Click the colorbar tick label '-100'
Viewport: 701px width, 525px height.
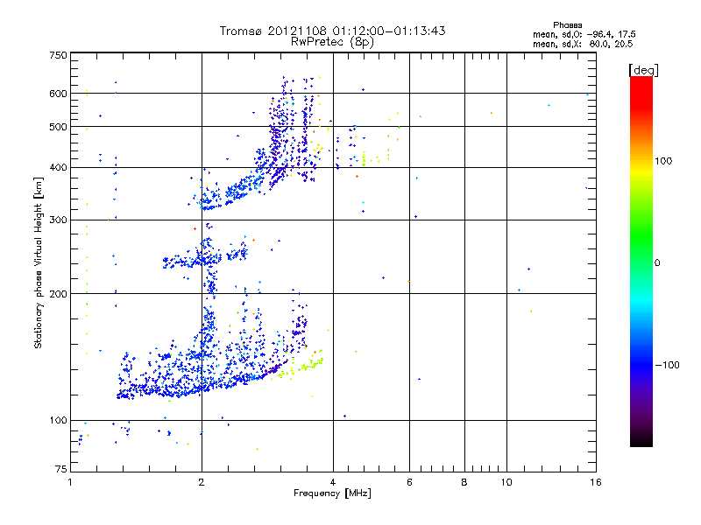tap(668, 365)
